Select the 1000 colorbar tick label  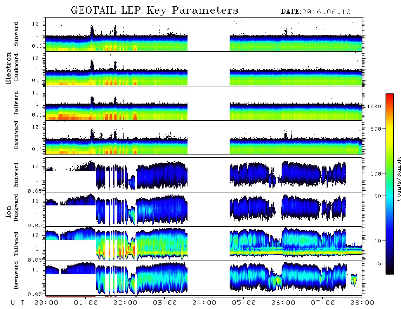(x=374, y=106)
